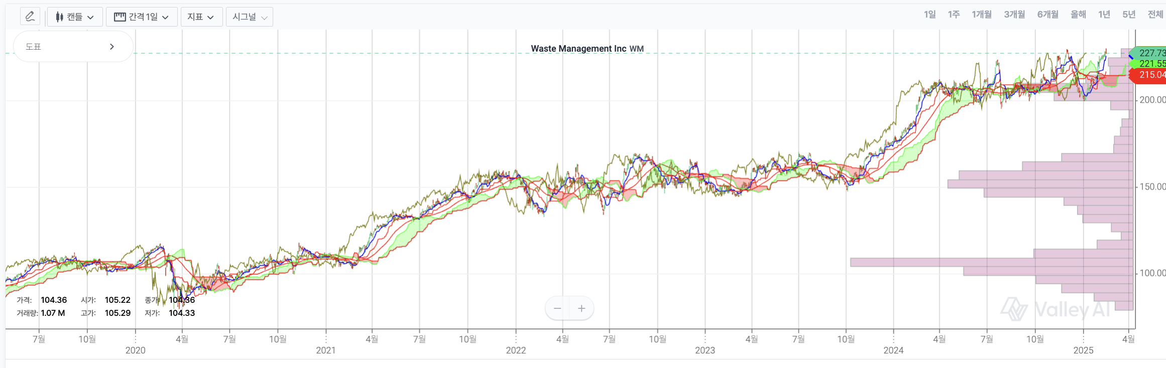Select the 1주 time range
1166x368 pixels.
pos(954,15)
